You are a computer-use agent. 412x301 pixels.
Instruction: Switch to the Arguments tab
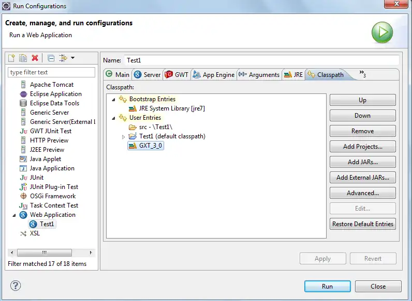259,75
